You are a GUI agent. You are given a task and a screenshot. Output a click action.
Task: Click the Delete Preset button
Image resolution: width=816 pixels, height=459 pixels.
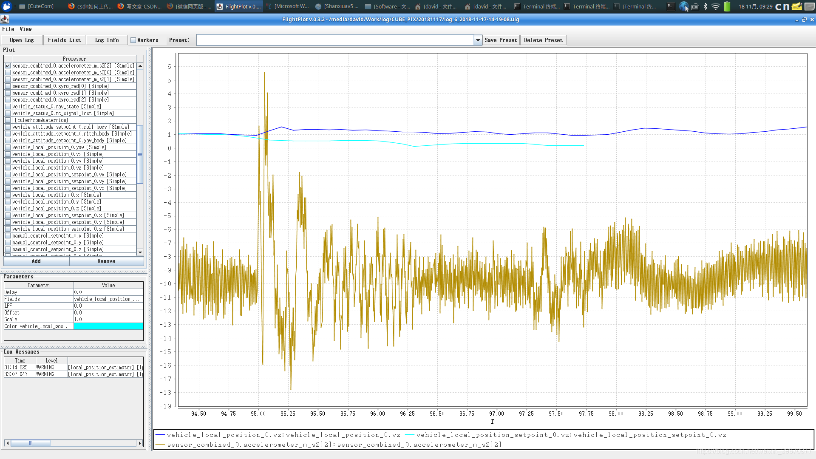coord(543,40)
